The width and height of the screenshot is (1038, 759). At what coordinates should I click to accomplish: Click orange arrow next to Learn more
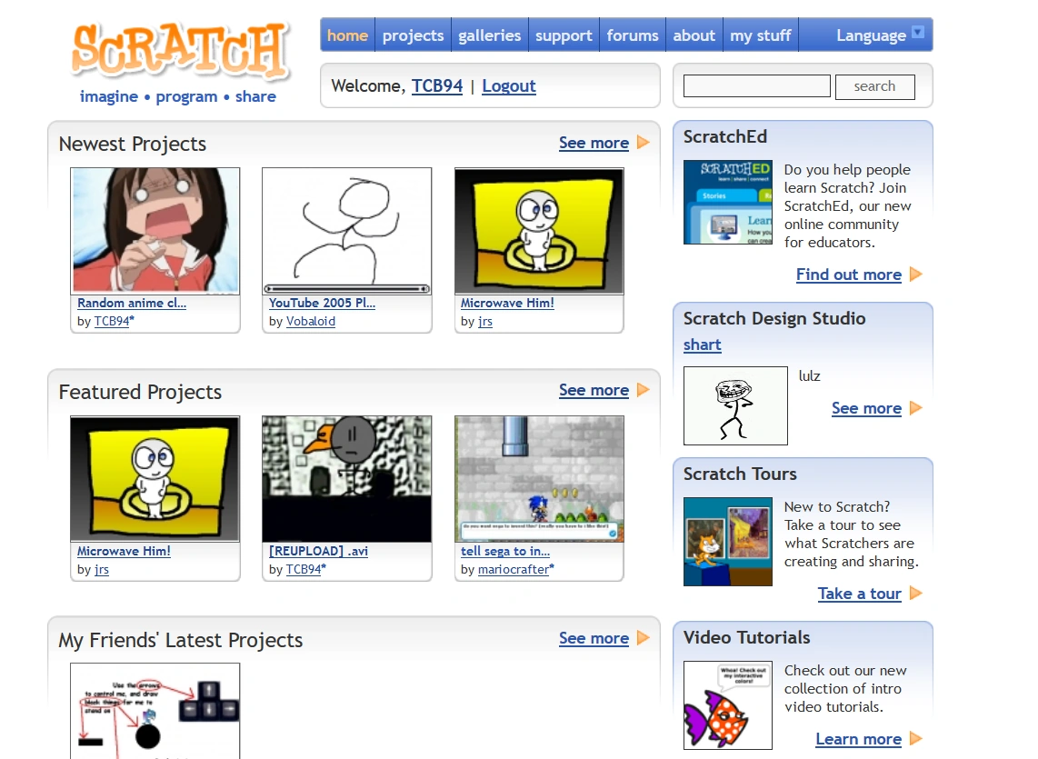[x=915, y=738]
